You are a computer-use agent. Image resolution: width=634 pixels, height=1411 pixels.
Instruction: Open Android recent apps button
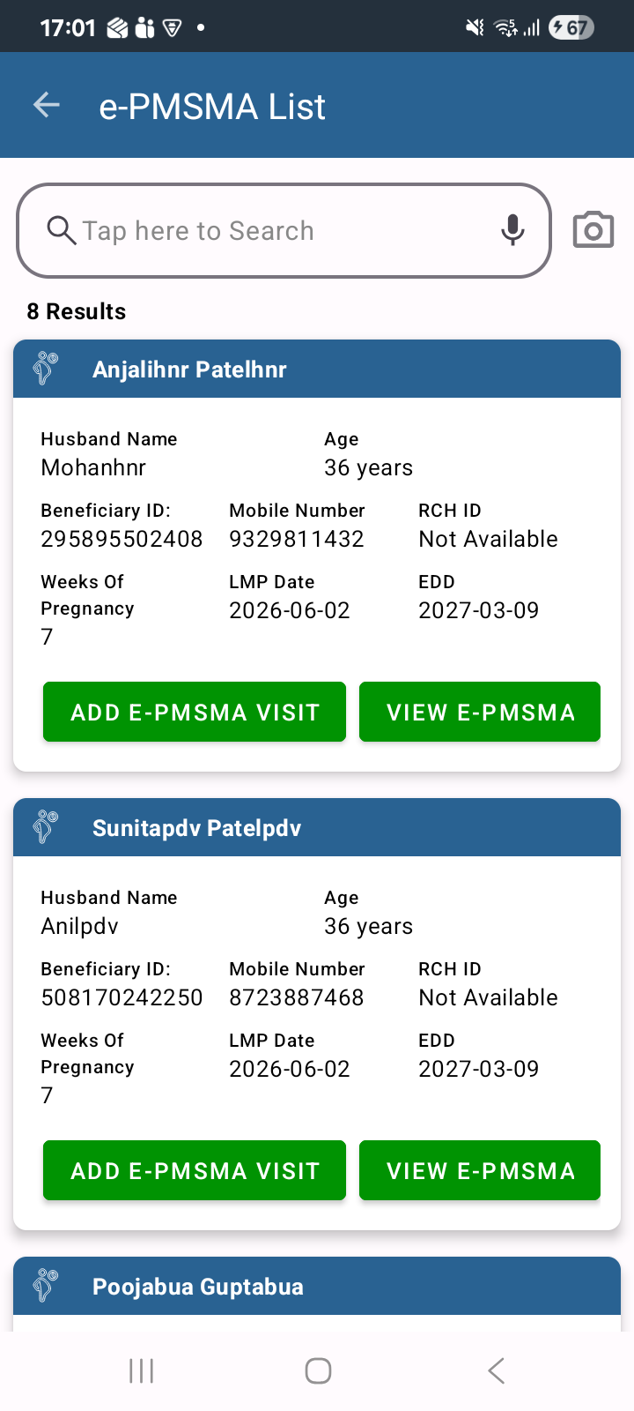click(x=141, y=1371)
